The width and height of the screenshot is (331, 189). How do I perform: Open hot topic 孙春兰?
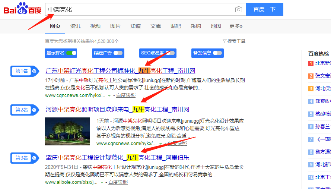click(x=323, y=127)
